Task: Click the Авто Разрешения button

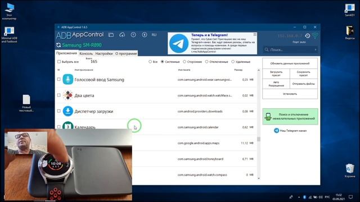Action: (x=276, y=84)
